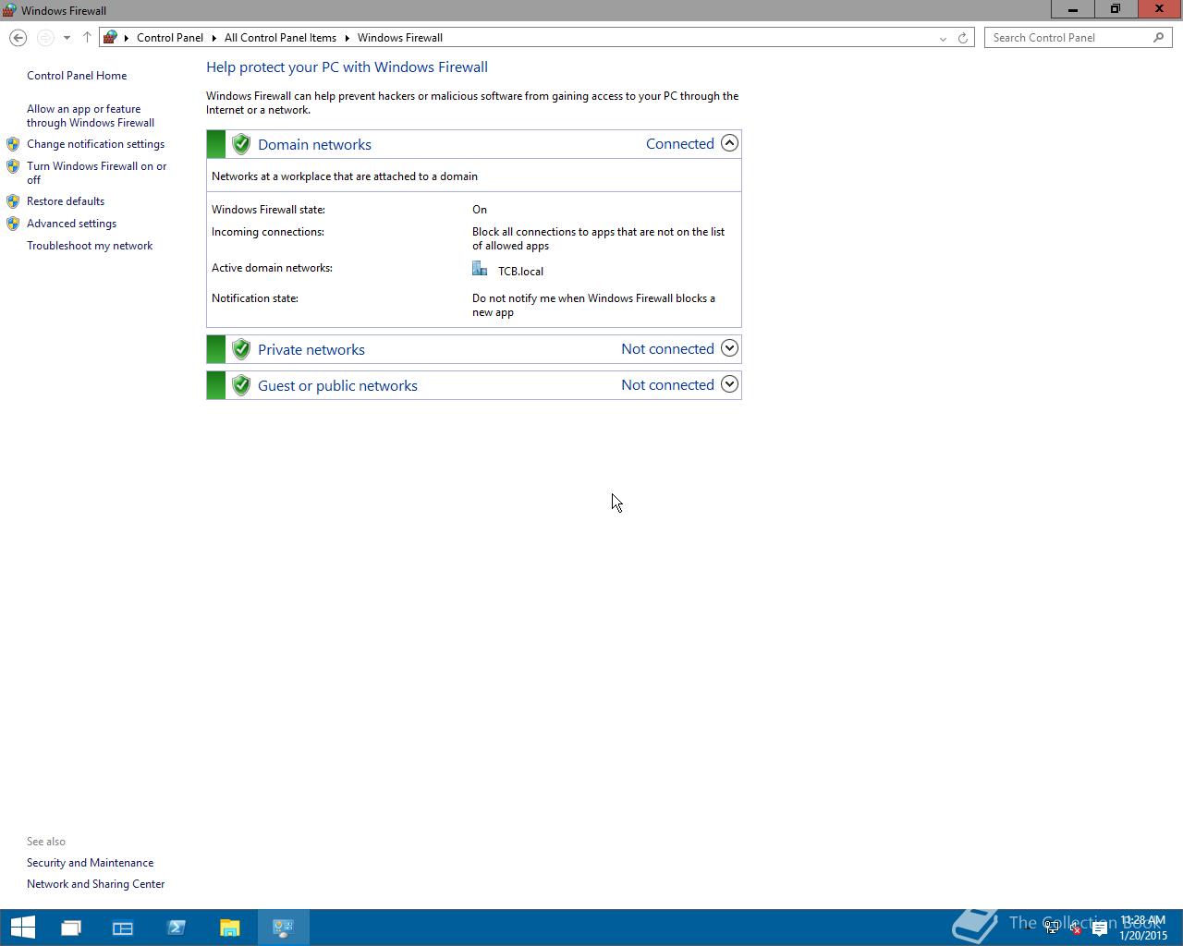The width and height of the screenshot is (1183, 946).
Task: Click shield icon beside Advanced settings
Action: (13, 224)
